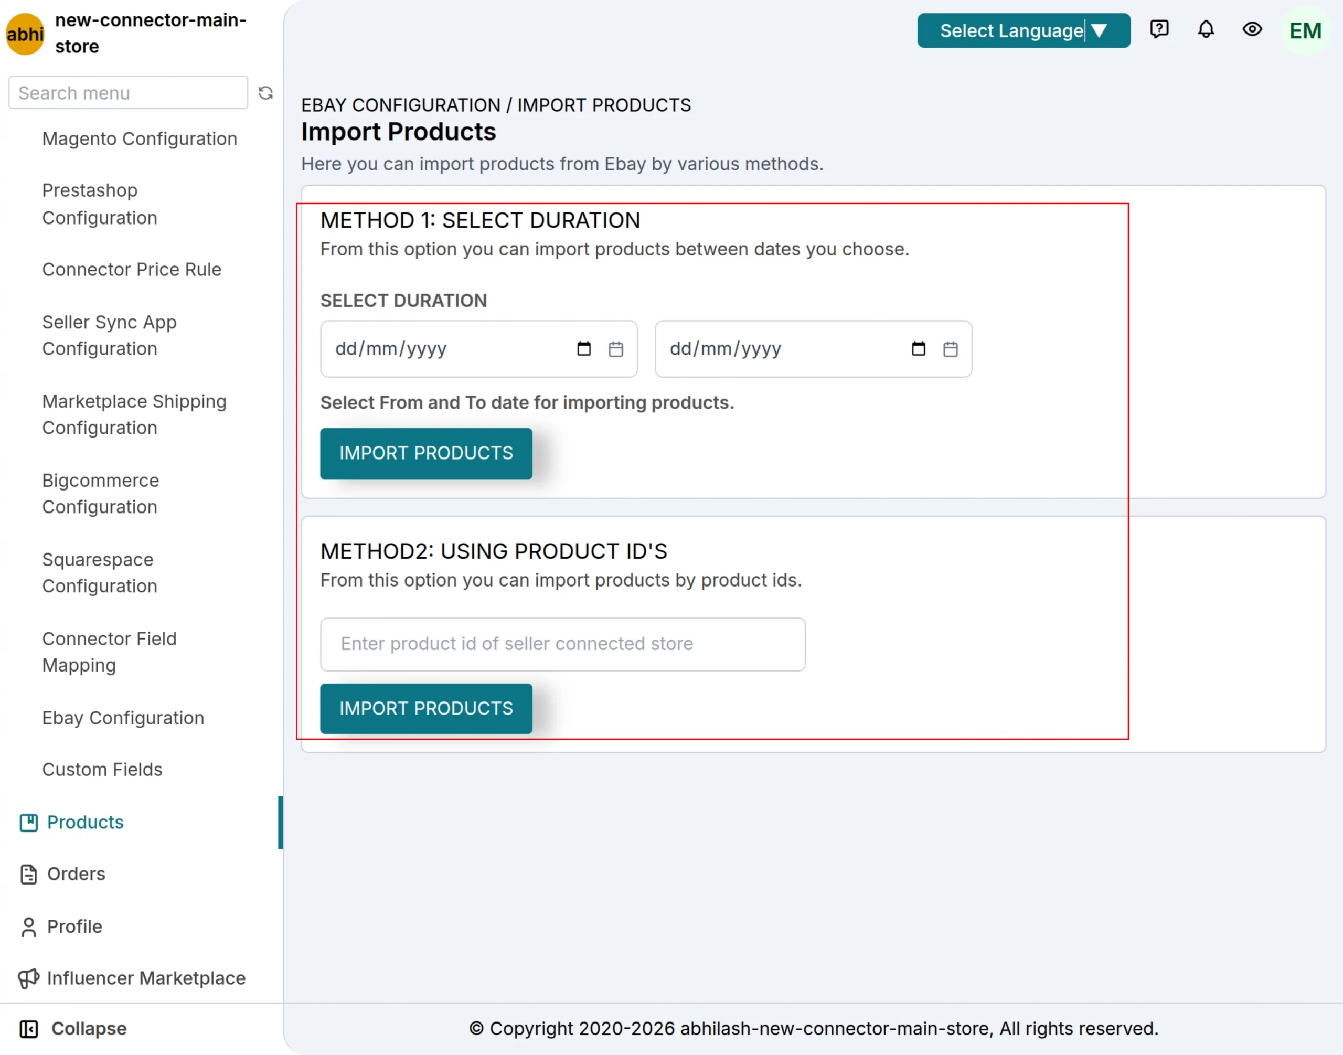The width and height of the screenshot is (1343, 1055).
Task: Focus the From date dd/mm/yyyy field
Action: tap(479, 349)
